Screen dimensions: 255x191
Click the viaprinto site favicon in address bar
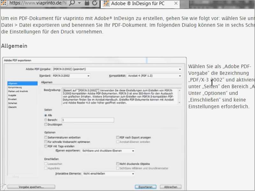pyautogui.click(x=4, y=3)
